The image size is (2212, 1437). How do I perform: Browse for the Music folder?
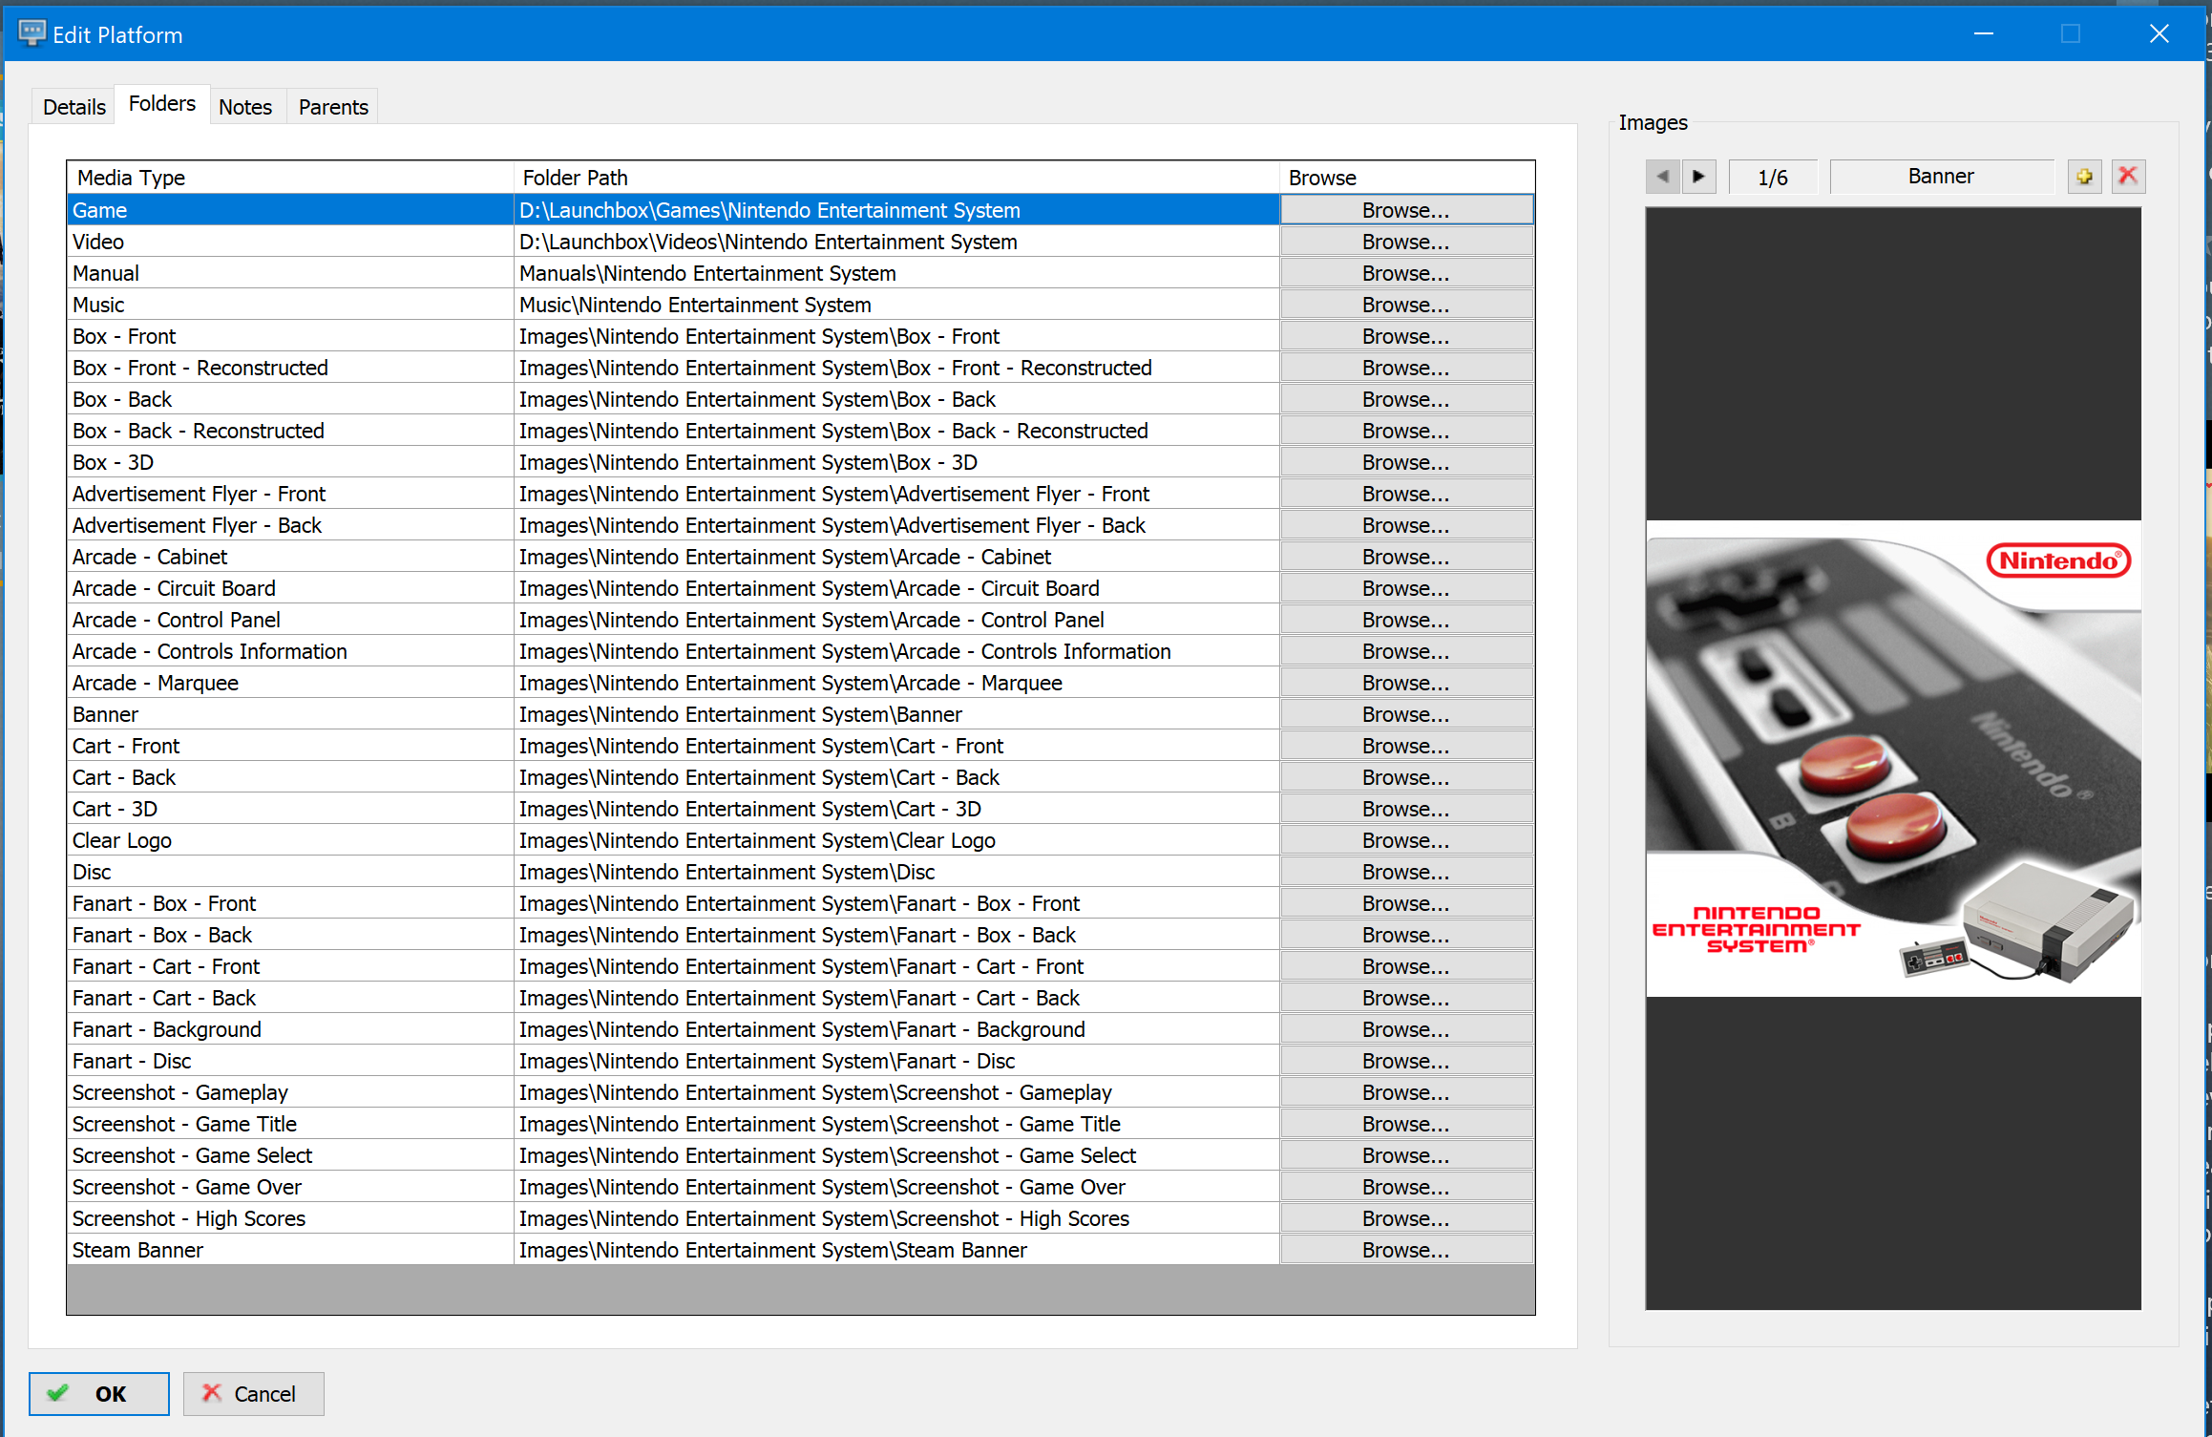[x=1406, y=305]
